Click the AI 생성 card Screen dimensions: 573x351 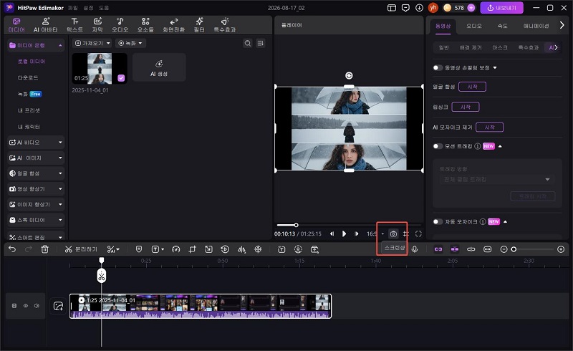pyautogui.click(x=159, y=67)
